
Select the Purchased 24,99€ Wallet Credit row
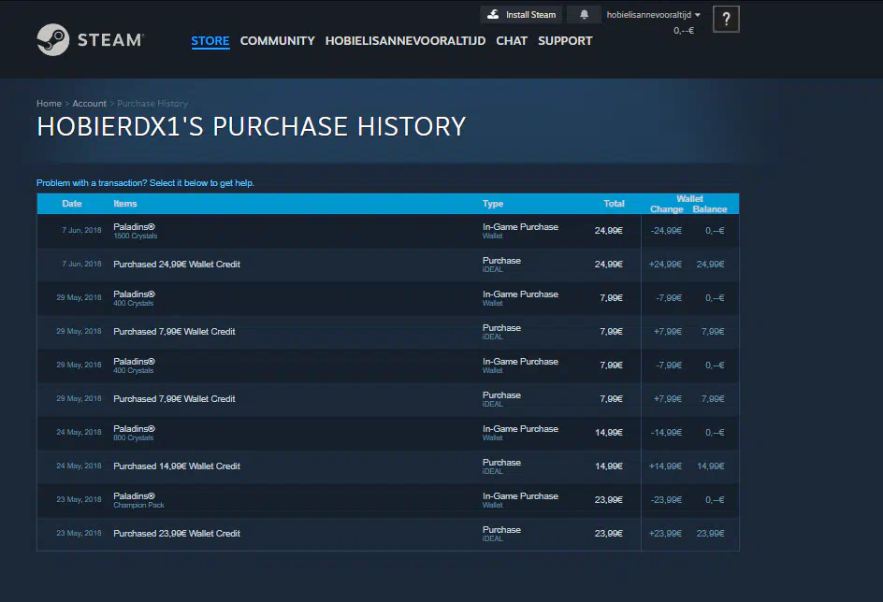point(177,265)
